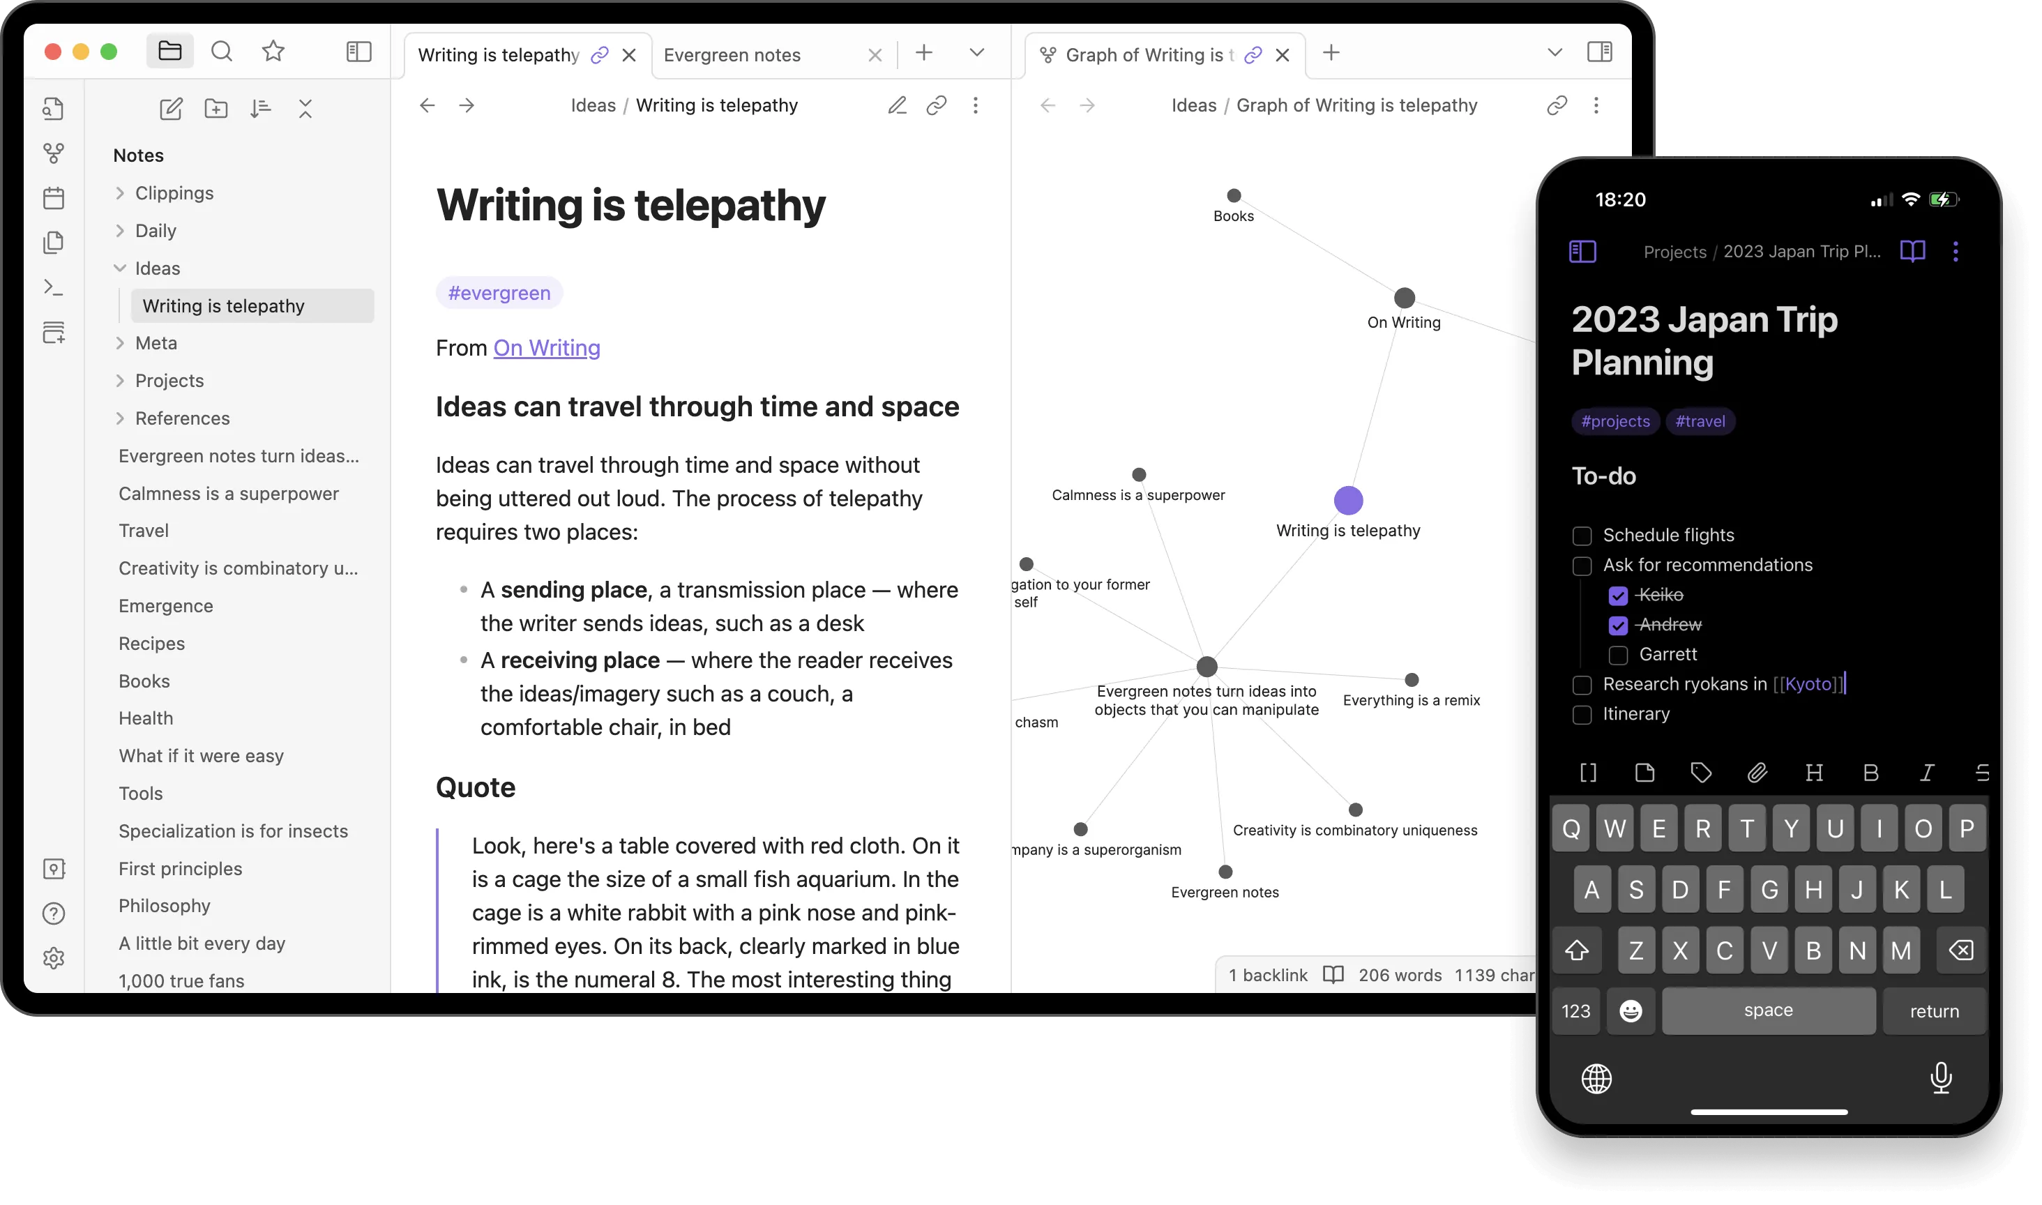Viewport: 2042px width, 1205px height.
Task: Open the heading icon in mobile toolbar
Action: (1813, 773)
